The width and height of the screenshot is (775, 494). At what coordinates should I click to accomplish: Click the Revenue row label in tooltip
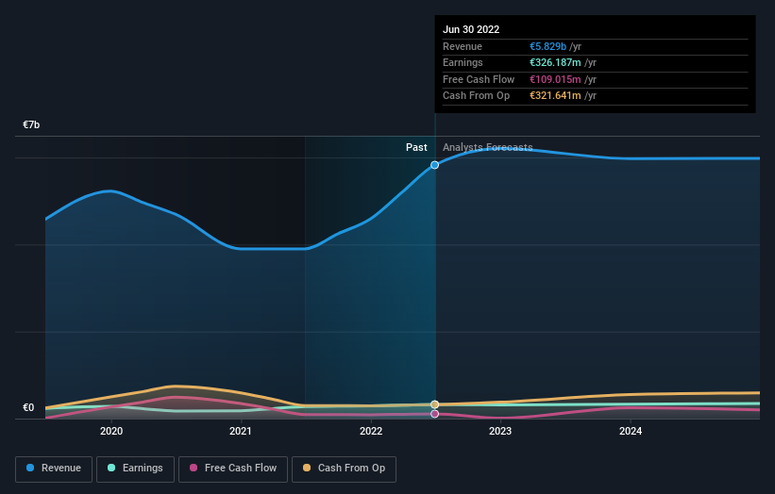pos(463,46)
